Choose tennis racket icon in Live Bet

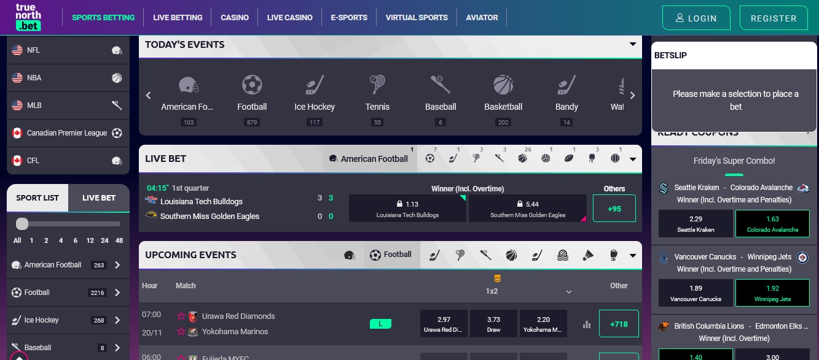(476, 158)
